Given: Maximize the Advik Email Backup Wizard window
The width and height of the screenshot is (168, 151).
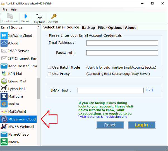Looking at the screenshot, I should [x=152, y=3].
